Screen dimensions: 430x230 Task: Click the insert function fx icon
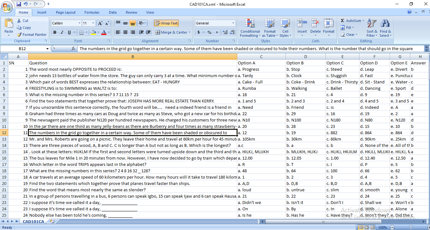point(73,49)
